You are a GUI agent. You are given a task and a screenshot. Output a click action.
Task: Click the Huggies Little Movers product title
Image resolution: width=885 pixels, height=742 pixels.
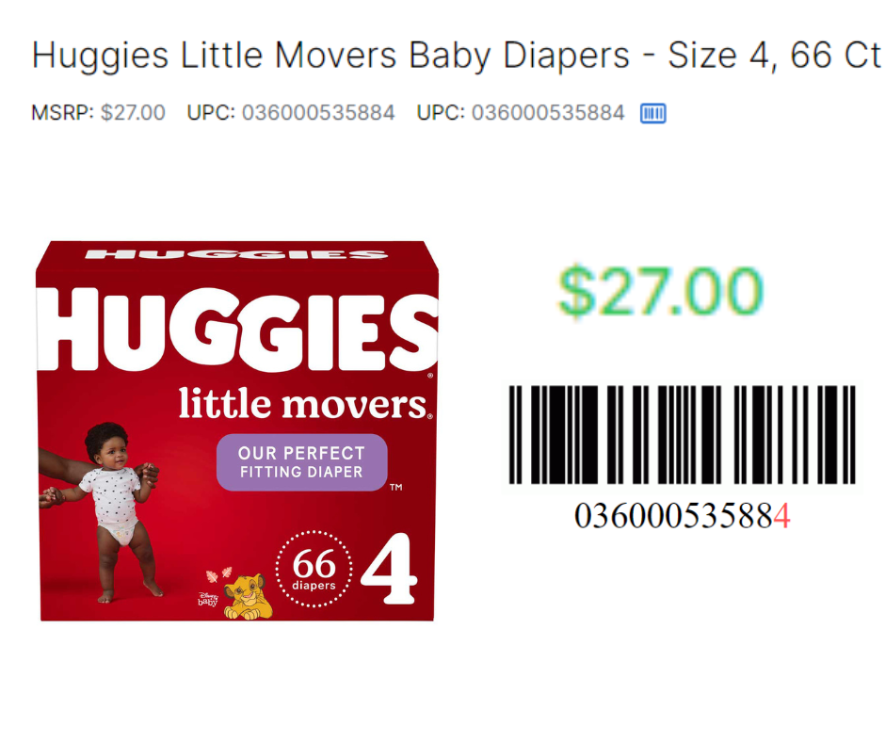[456, 56]
